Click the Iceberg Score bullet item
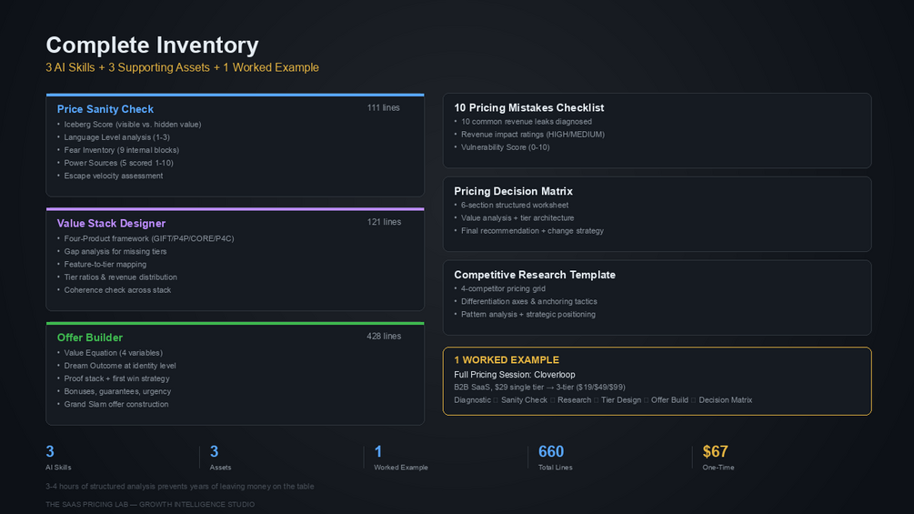This screenshot has width=914, height=514. click(132, 125)
